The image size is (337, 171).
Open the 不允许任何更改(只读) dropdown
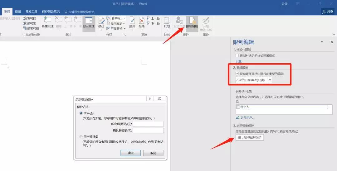coord(270,80)
